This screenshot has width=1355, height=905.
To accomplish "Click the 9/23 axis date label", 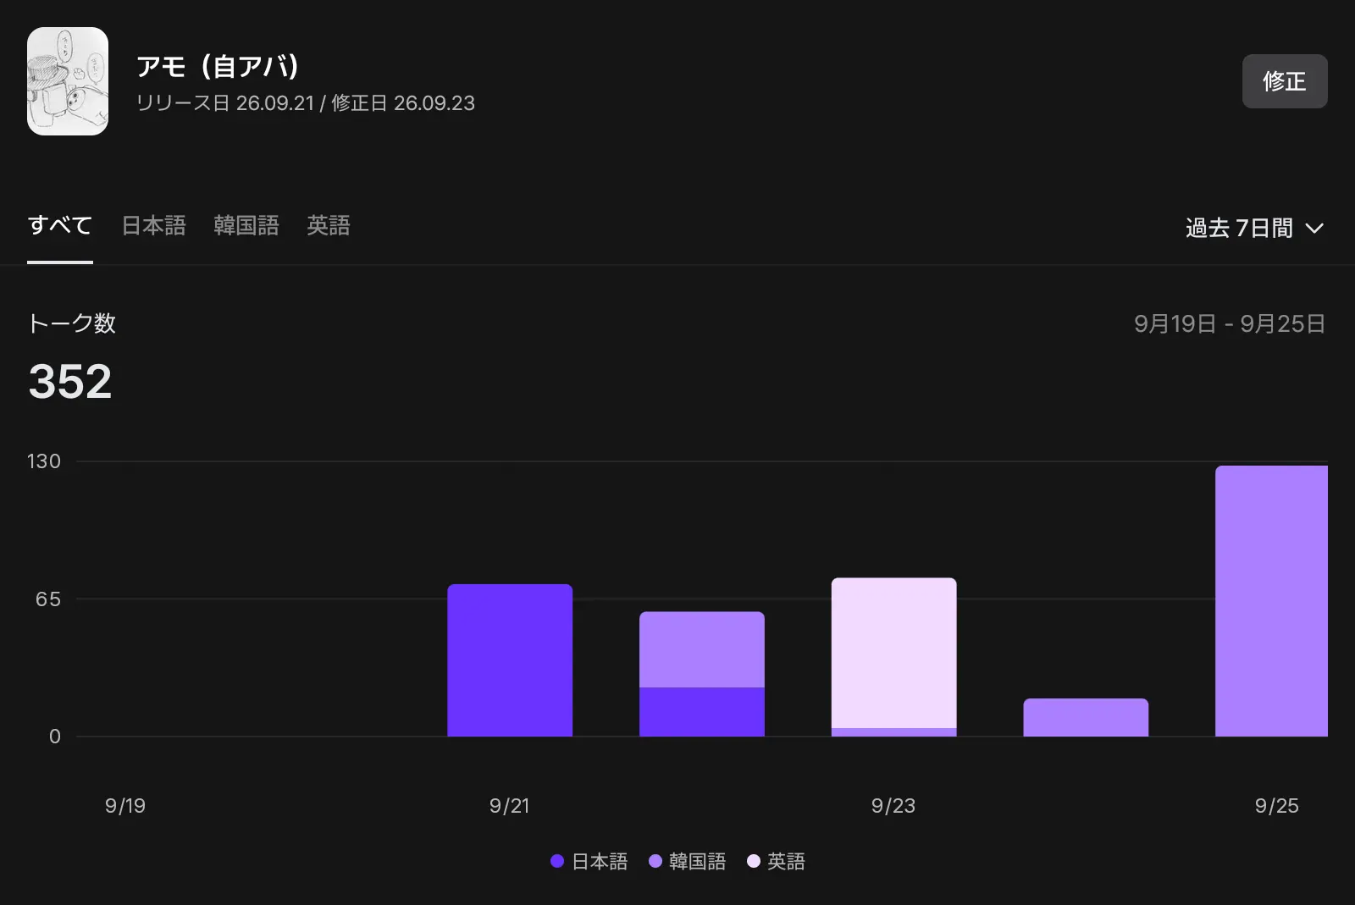I will (893, 806).
